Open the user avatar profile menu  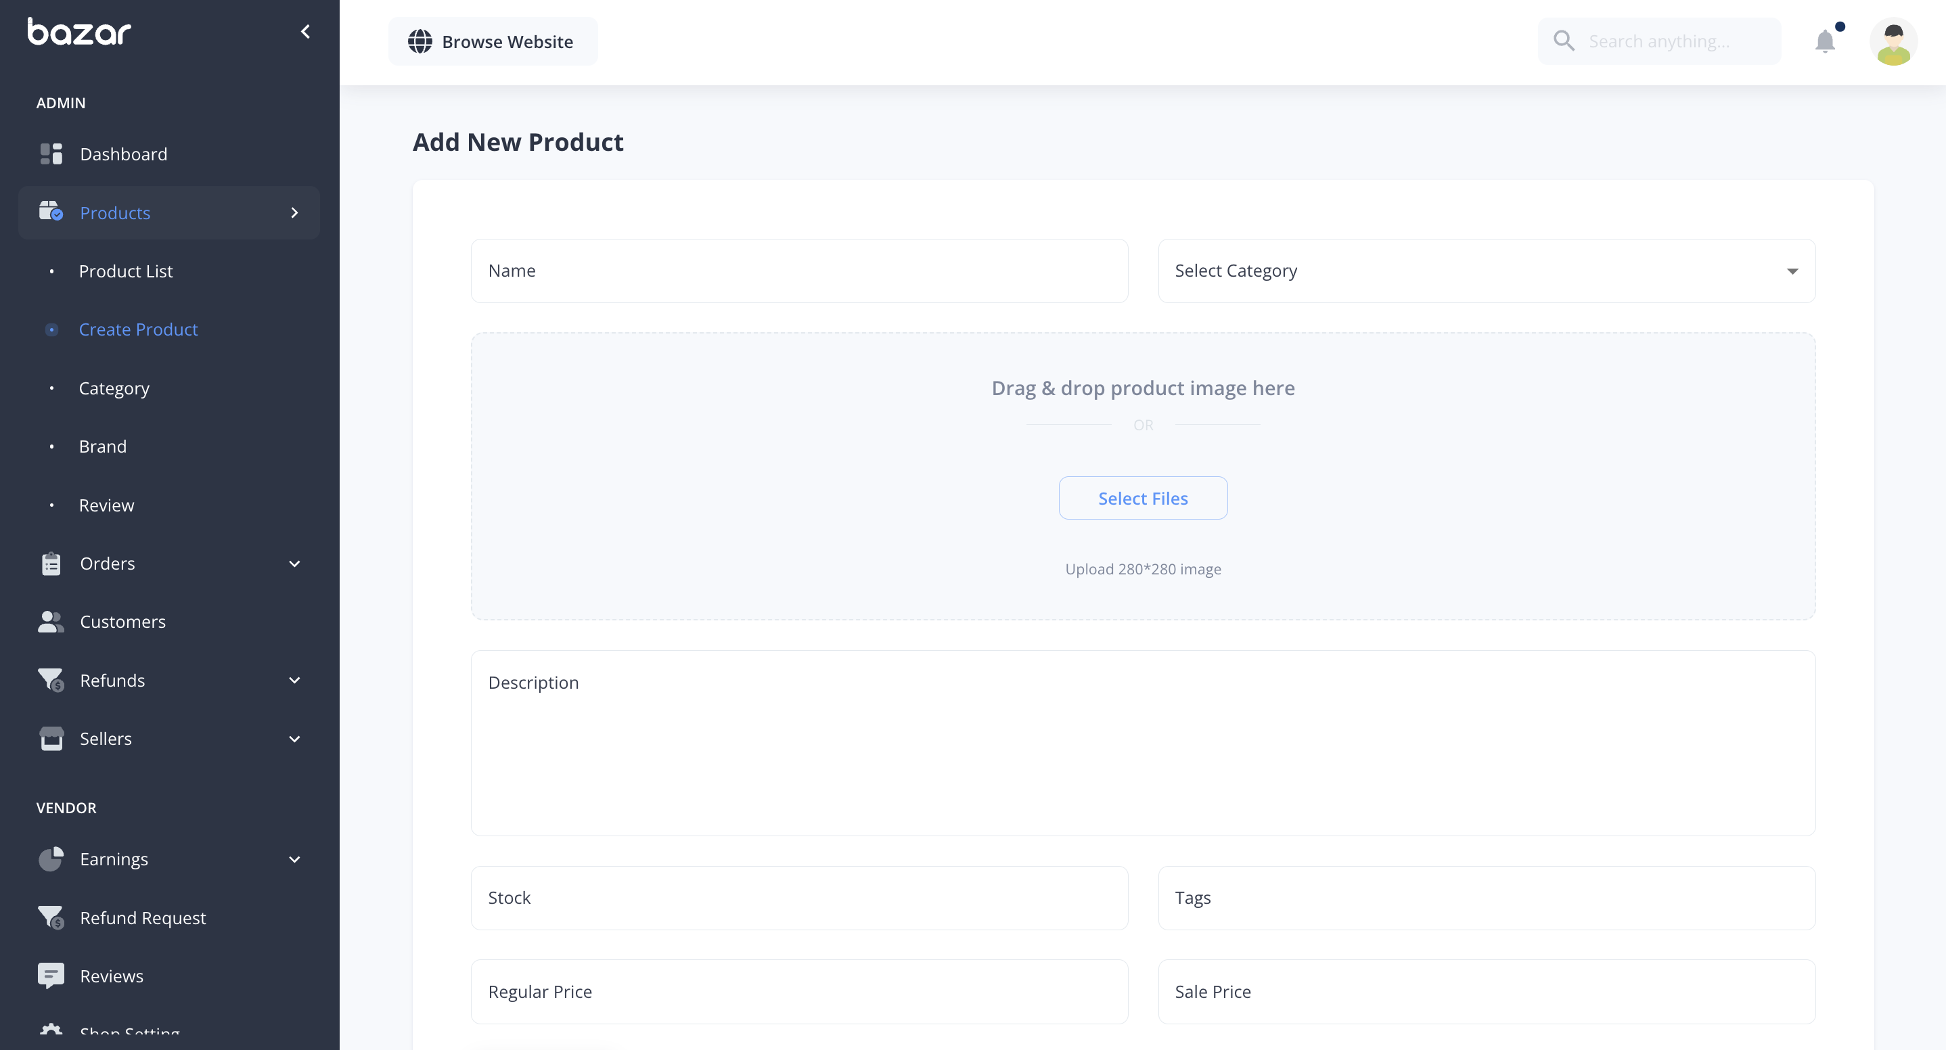pyautogui.click(x=1893, y=41)
